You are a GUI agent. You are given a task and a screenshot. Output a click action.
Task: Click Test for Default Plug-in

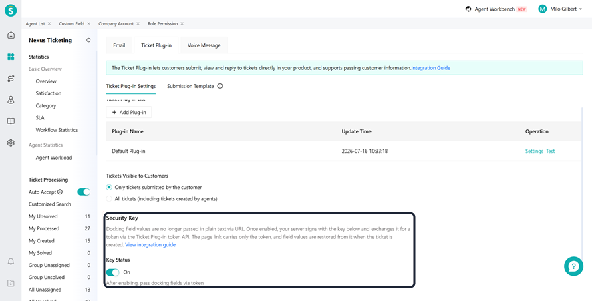550,151
